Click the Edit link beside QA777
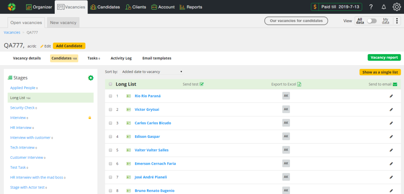Image resolution: width=404 pixels, height=194 pixels. (45, 46)
